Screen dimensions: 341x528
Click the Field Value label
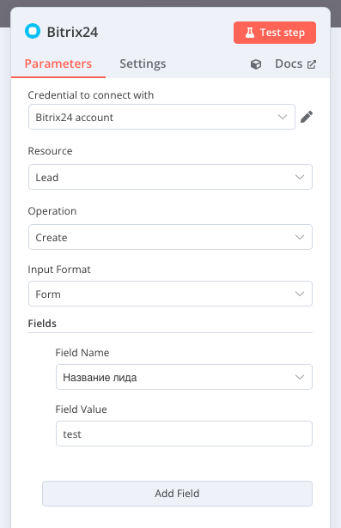[82, 410]
